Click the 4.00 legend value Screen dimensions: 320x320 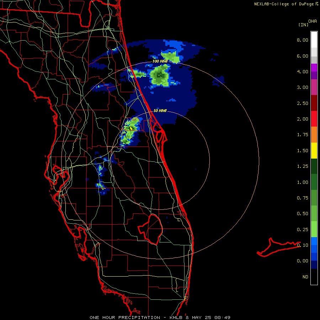(x=303, y=71)
